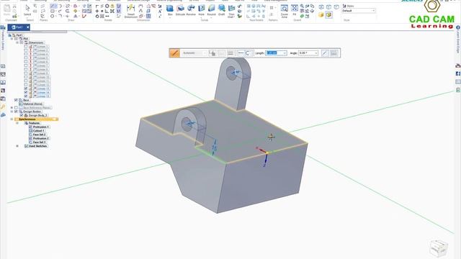Screen dimensions: 461x259
Task: Select the Line draw tool in ribbon
Action: 53,6
